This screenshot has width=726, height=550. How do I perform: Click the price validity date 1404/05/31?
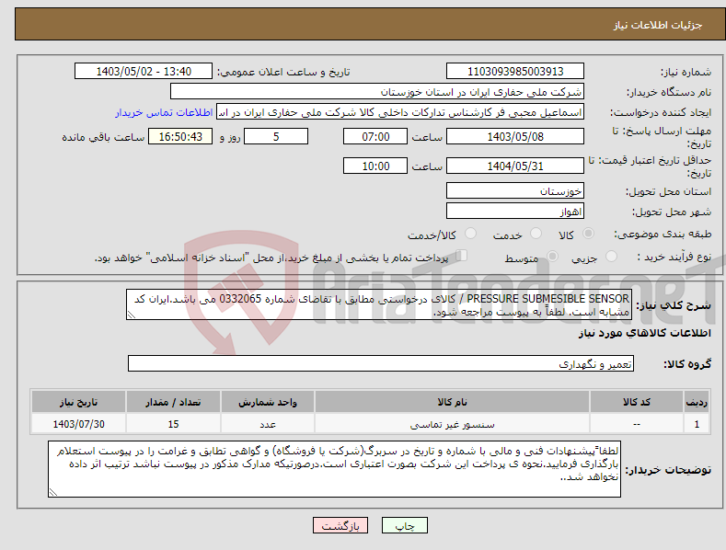tap(515, 166)
